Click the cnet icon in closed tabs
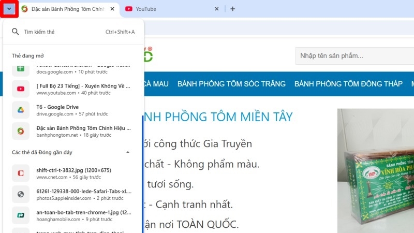The width and height of the screenshot is (414, 233). [21, 173]
